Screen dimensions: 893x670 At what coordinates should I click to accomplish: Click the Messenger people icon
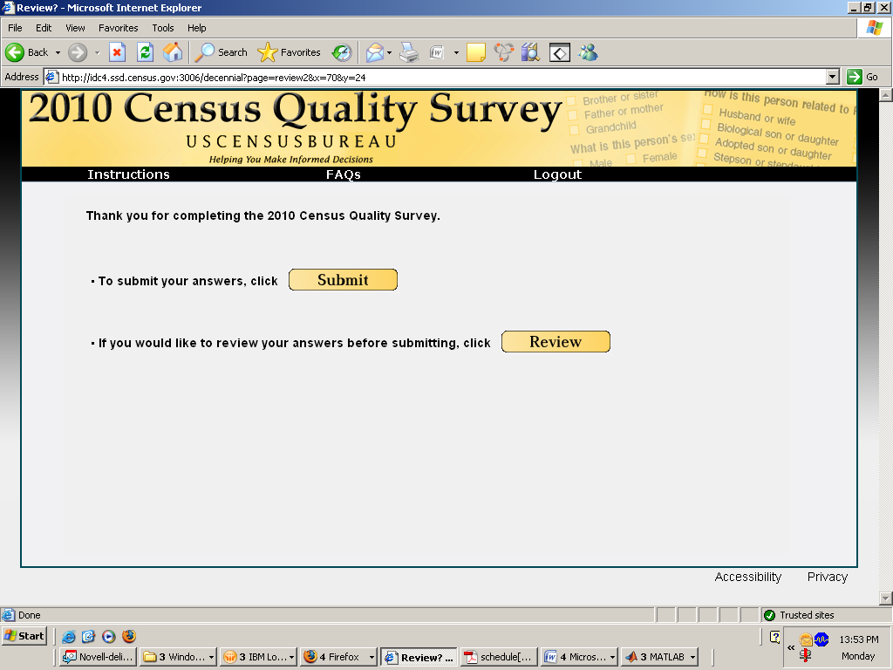pyautogui.click(x=588, y=52)
